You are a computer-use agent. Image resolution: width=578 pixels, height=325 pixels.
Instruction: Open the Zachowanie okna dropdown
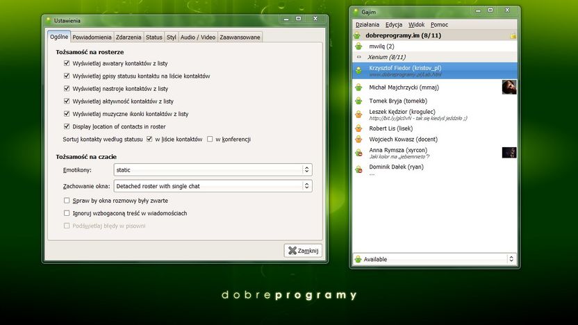click(213, 186)
